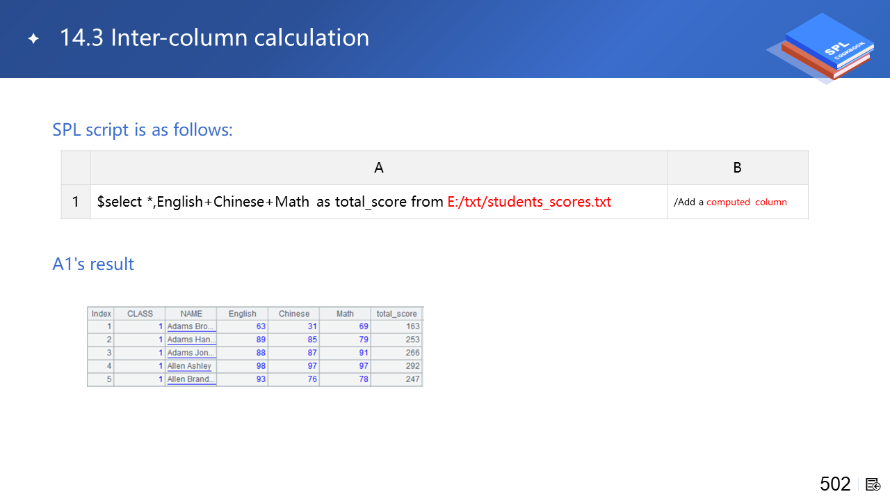Click the star bullet before the title
The height and width of the screenshot is (501, 890).
click(x=33, y=39)
